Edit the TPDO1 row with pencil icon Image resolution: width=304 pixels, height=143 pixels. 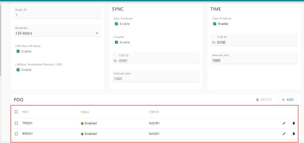click(284, 123)
